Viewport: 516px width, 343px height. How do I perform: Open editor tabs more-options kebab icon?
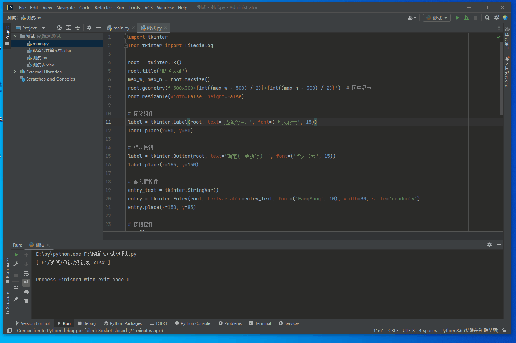(x=499, y=28)
